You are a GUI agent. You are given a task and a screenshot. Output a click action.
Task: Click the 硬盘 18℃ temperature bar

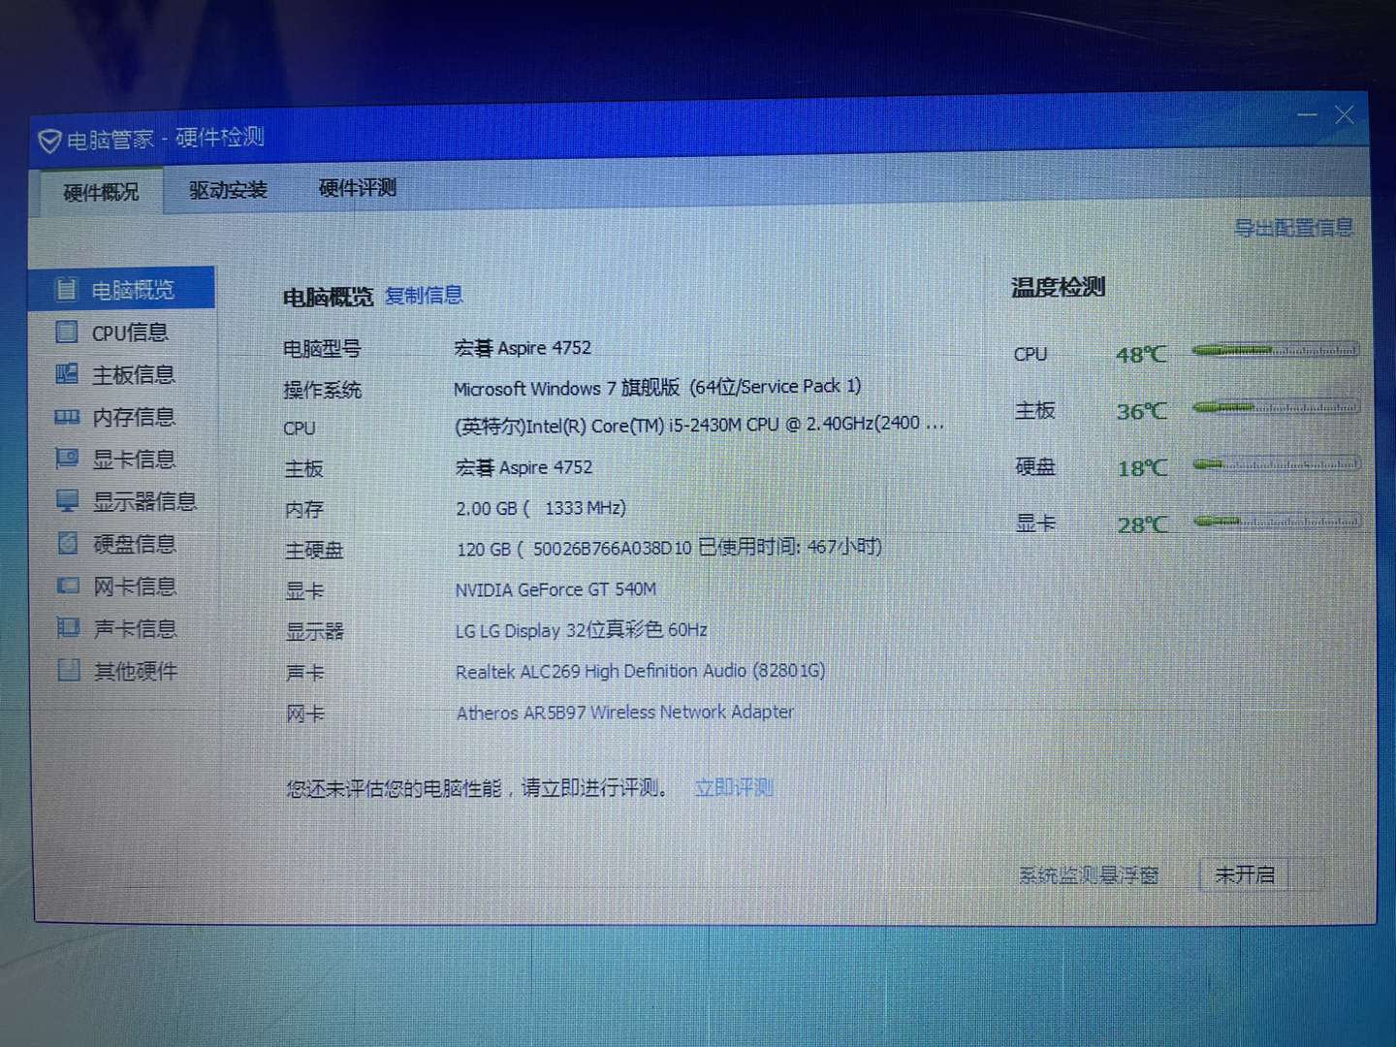tap(1277, 464)
